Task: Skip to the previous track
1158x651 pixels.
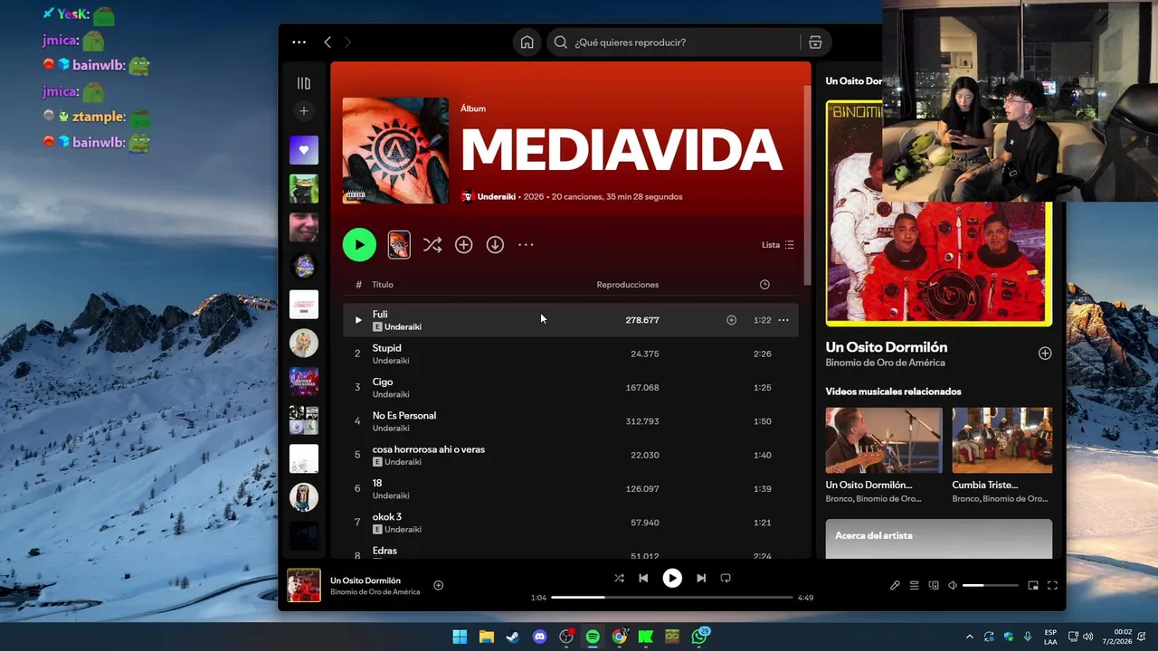Action: (x=643, y=578)
